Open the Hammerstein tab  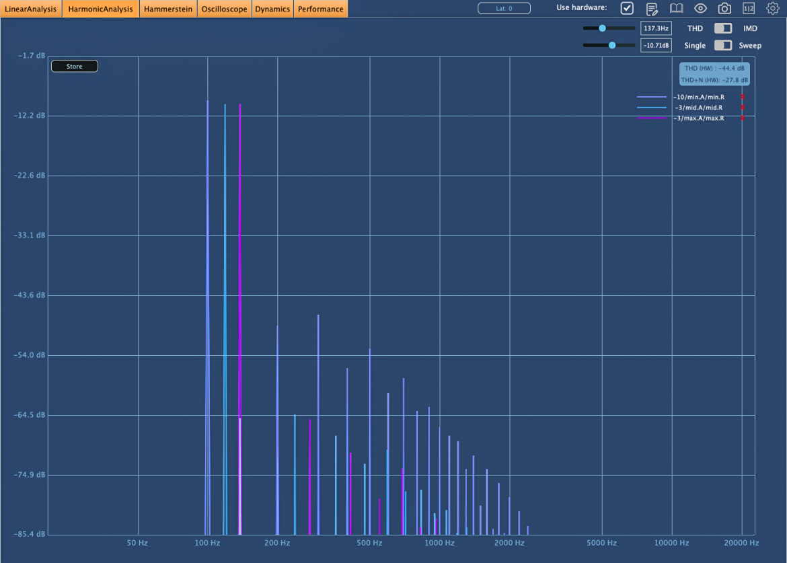(x=168, y=9)
